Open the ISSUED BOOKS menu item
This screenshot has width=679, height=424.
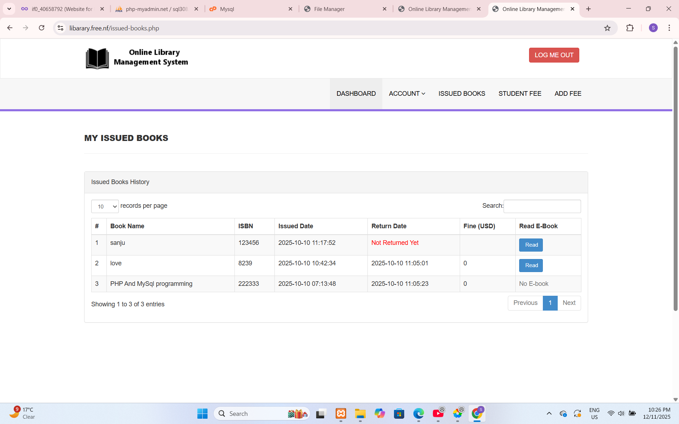(462, 94)
